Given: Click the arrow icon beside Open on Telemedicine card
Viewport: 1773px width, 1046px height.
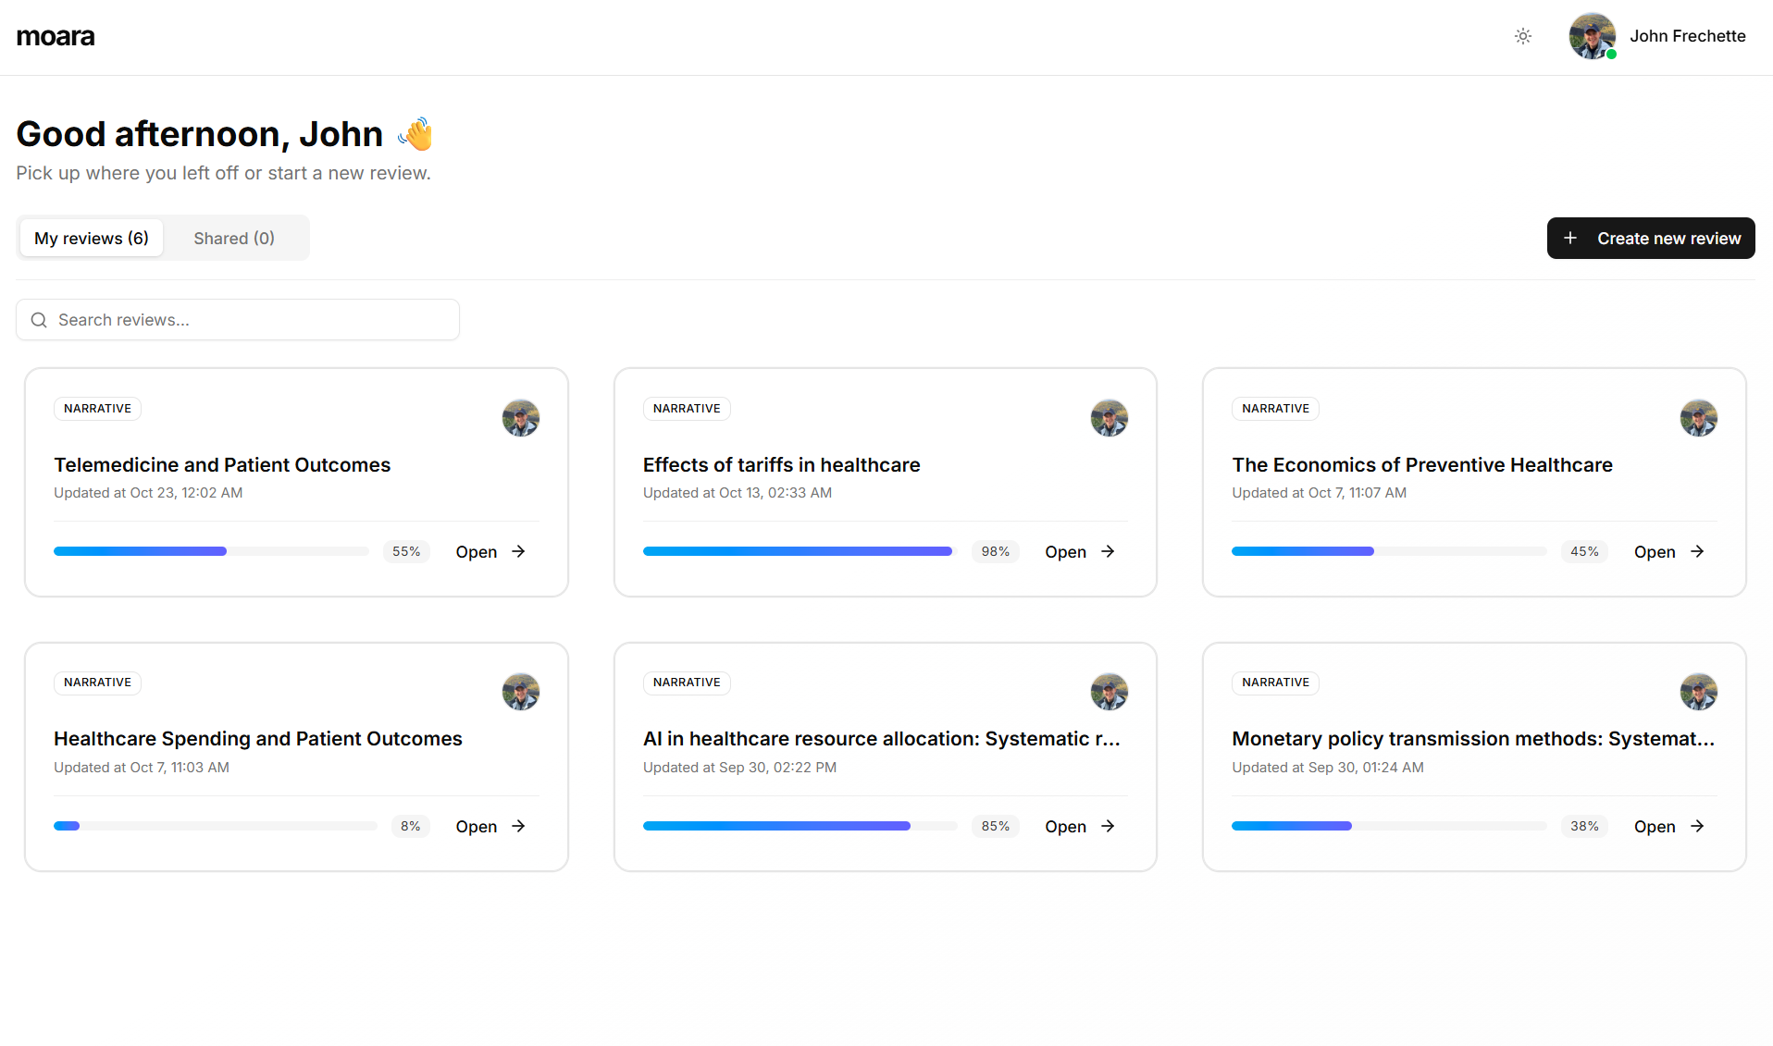Looking at the screenshot, I should tap(517, 551).
